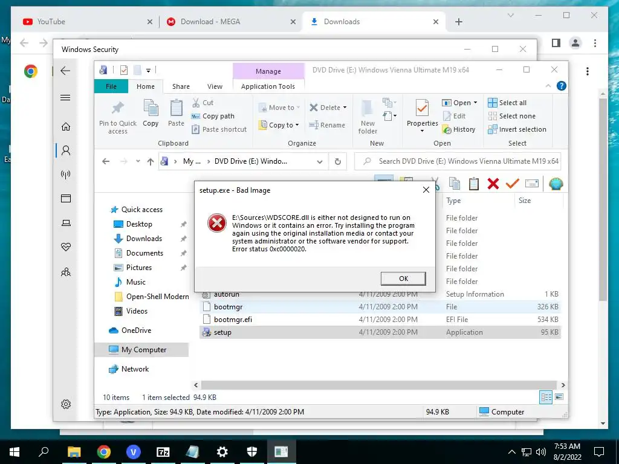The image size is (619, 464).
Task: Click the email envelope icon in the Open-Shell toolbar
Action: tap(532, 184)
